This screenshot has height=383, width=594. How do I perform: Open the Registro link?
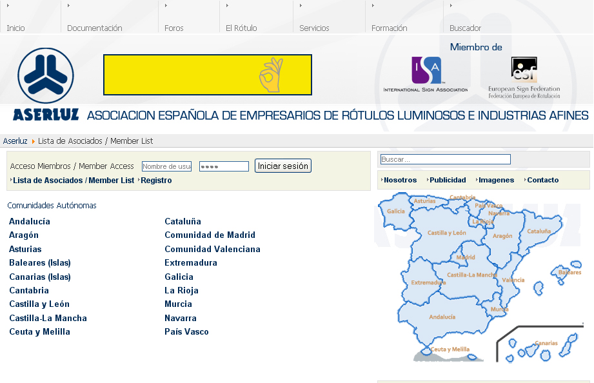[x=156, y=181]
